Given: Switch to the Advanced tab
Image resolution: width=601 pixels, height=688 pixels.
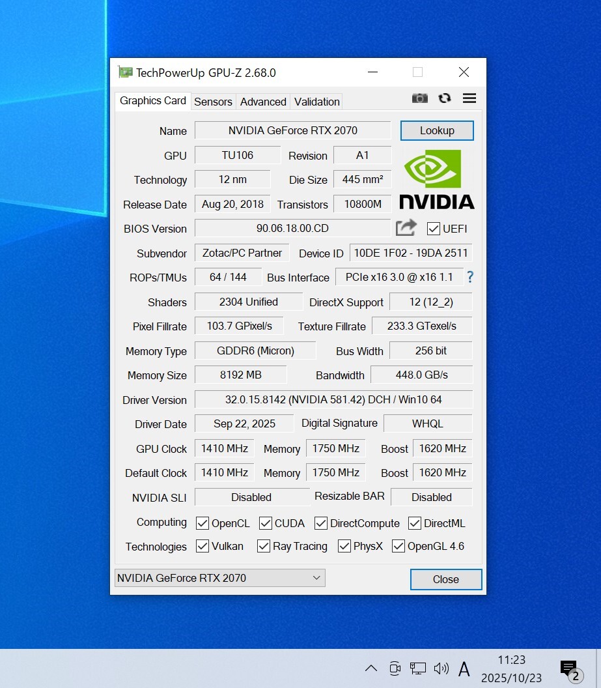Looking at the screenshot, I should pyautogui.click(x=263, y=102).
